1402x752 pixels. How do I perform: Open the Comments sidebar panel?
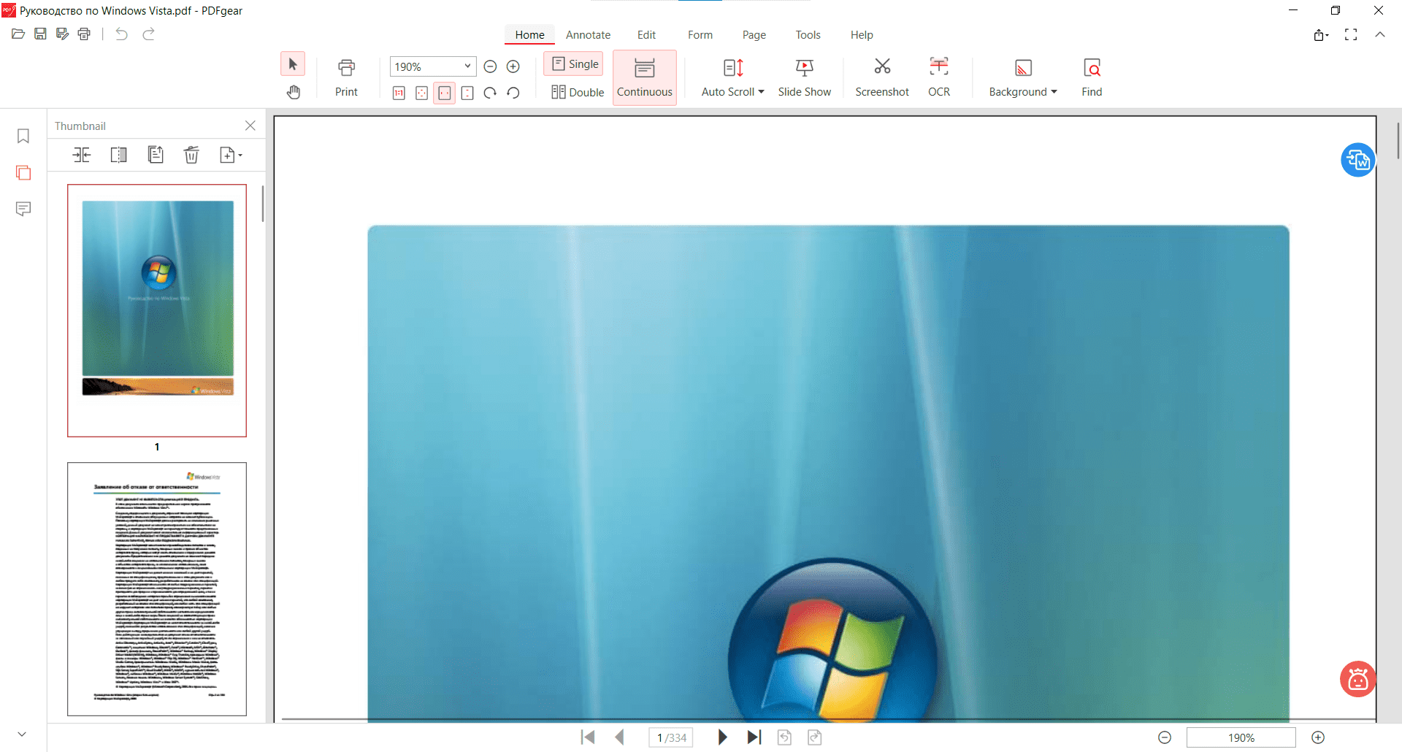[23, 210]
